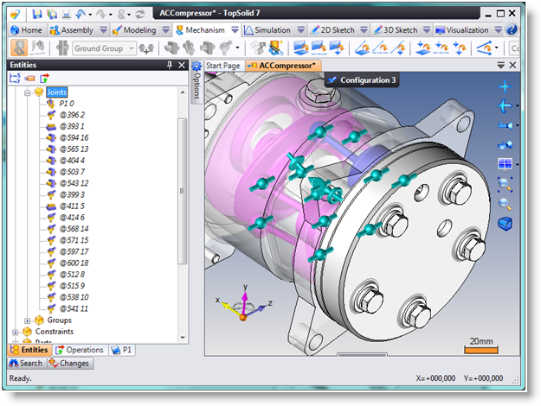Image resolution: width=541 pixels, height=406 pixels.
Task: Open the Start Page document tab
Action: (x=222, y=66)
